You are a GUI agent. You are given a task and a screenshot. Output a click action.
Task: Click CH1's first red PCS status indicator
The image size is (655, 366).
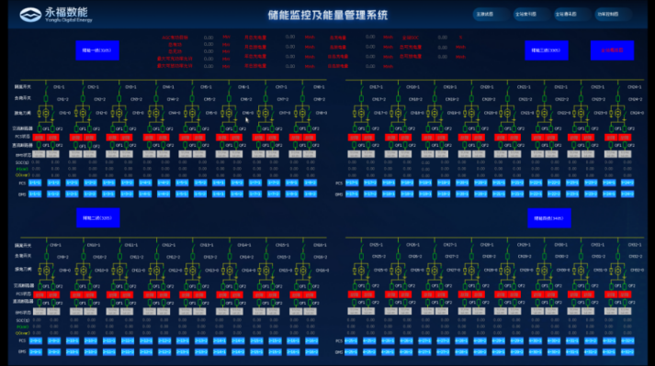pos(39,138)
